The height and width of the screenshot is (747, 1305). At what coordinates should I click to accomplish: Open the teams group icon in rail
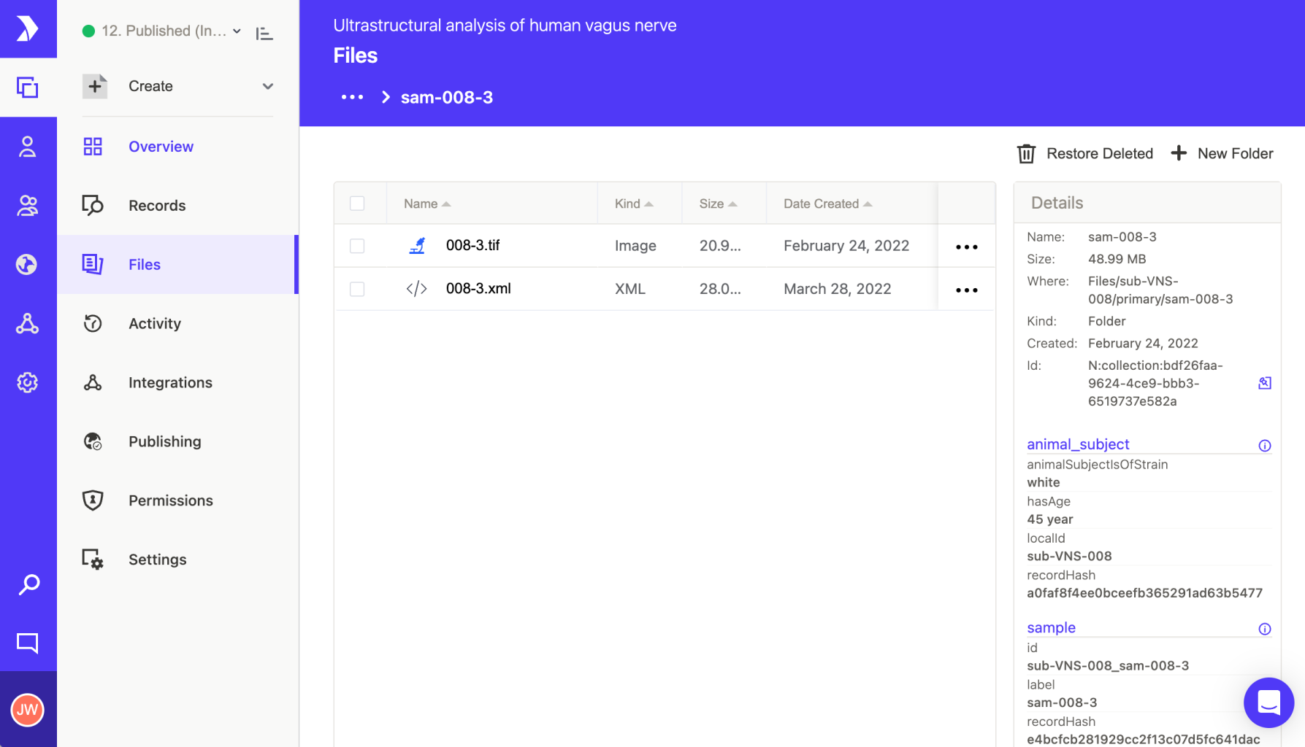tap(28, 206)
